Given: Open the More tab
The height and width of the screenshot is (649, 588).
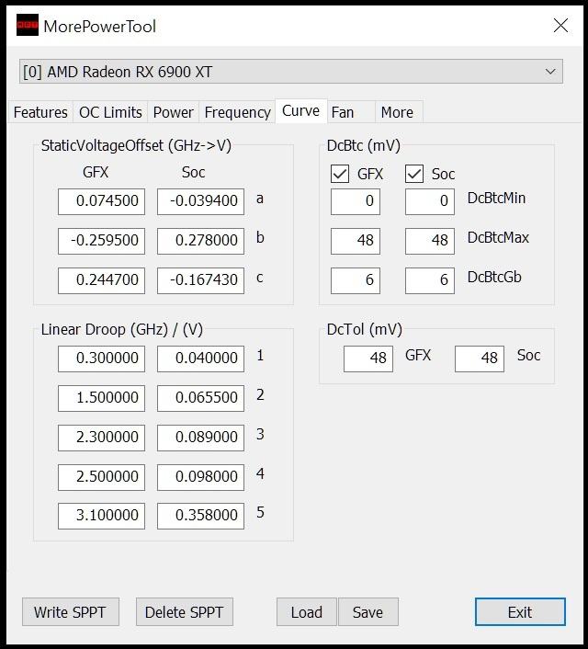Looking at the screenshot, I should pyautogui.click(x=399, y=112).
